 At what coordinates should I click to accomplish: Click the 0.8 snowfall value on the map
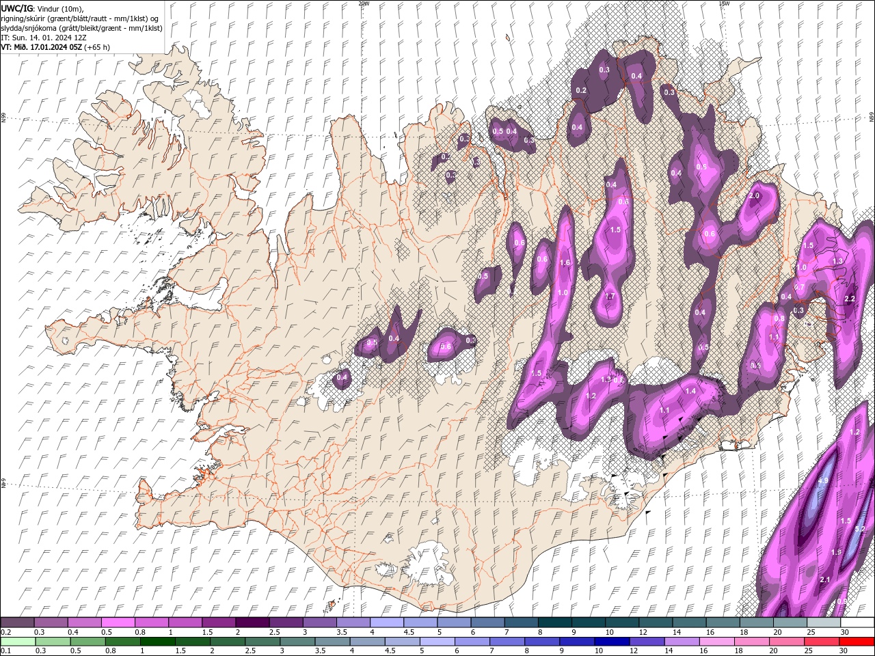point(779,319)
